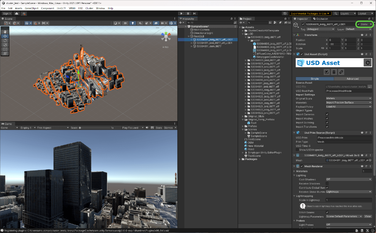Toggle the Inspector lock icon

pyautogui.click(x=369, y=19)
